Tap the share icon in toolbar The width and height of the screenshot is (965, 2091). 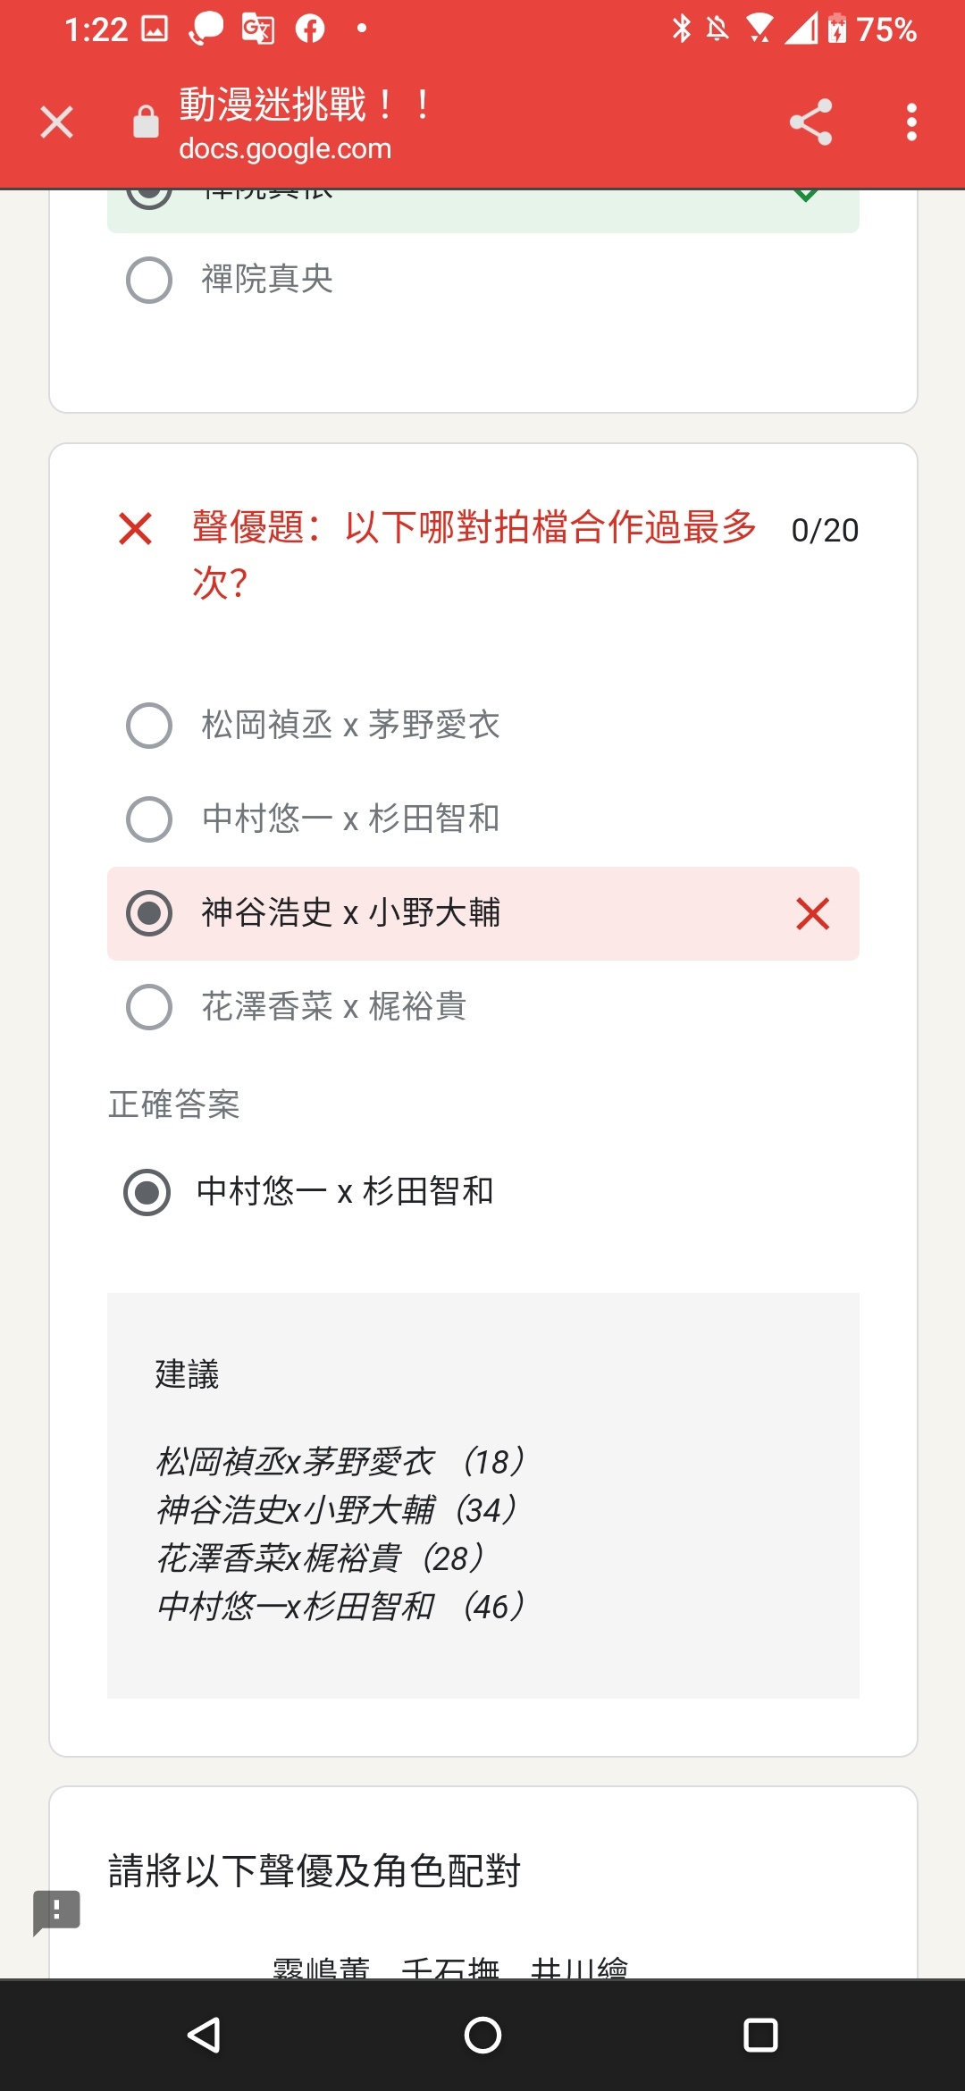coord(810,122)
